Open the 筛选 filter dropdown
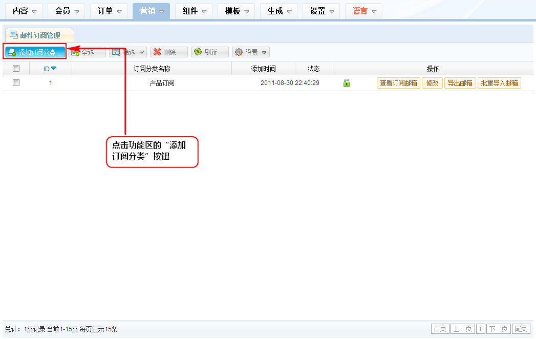The height and width of the screenshot is (339, 536). [x=128, y=52]
